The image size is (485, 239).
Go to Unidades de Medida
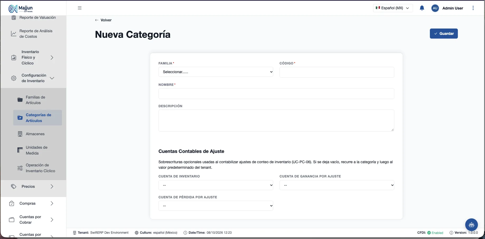[x=37, y=150]
